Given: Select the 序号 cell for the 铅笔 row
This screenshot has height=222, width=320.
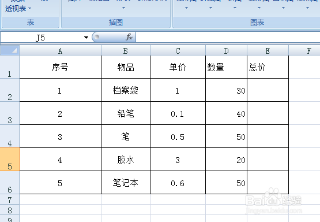Looking at the screenshot, I should [x=60, y=113].
